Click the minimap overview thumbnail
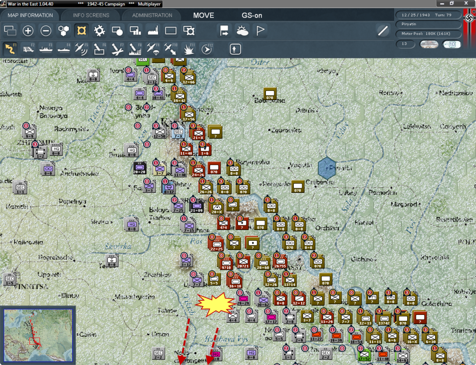476x365 pixels. 38,335
